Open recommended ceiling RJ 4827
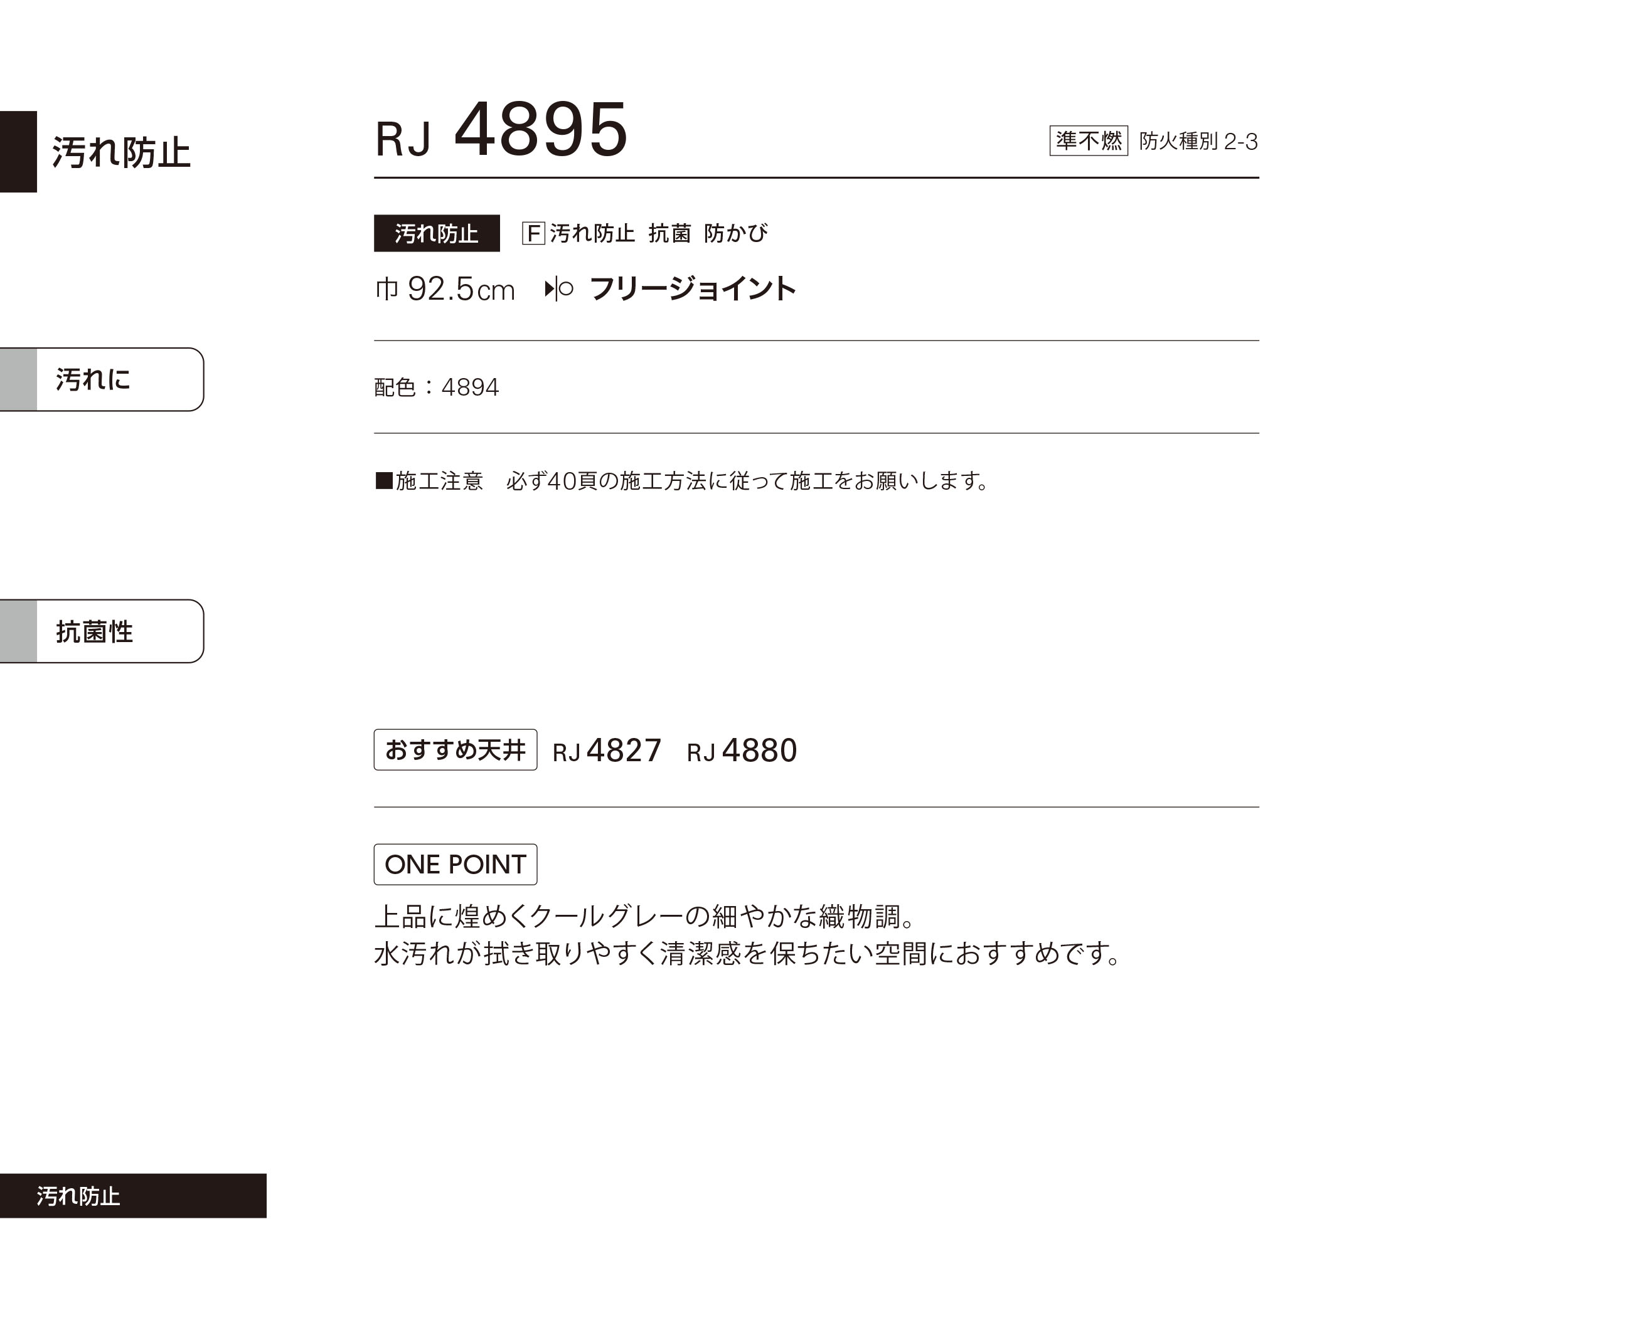 606,751
